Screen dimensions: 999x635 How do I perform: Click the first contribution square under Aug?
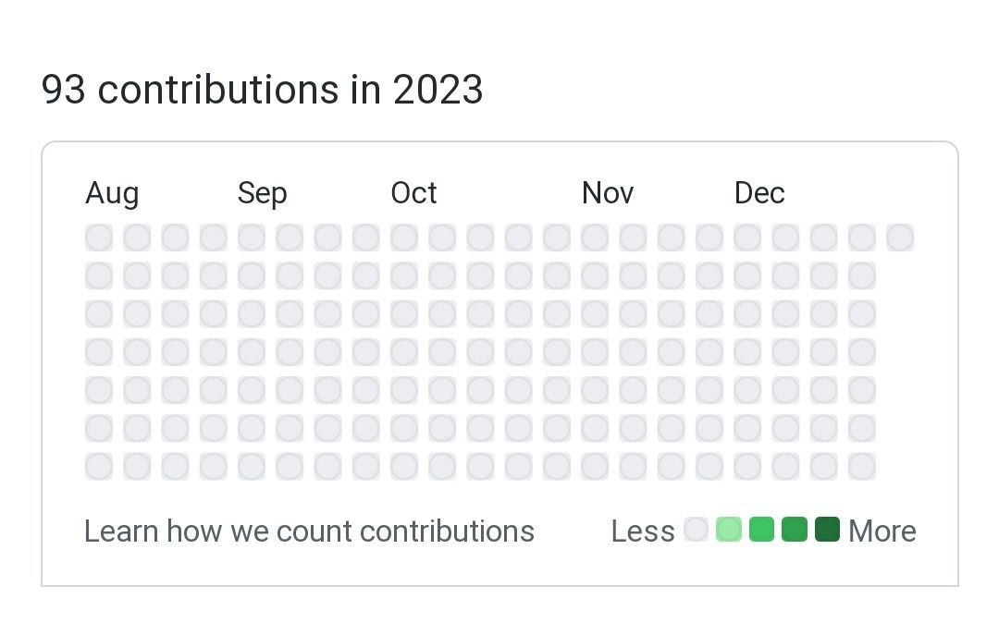click(x=99, y=237)
